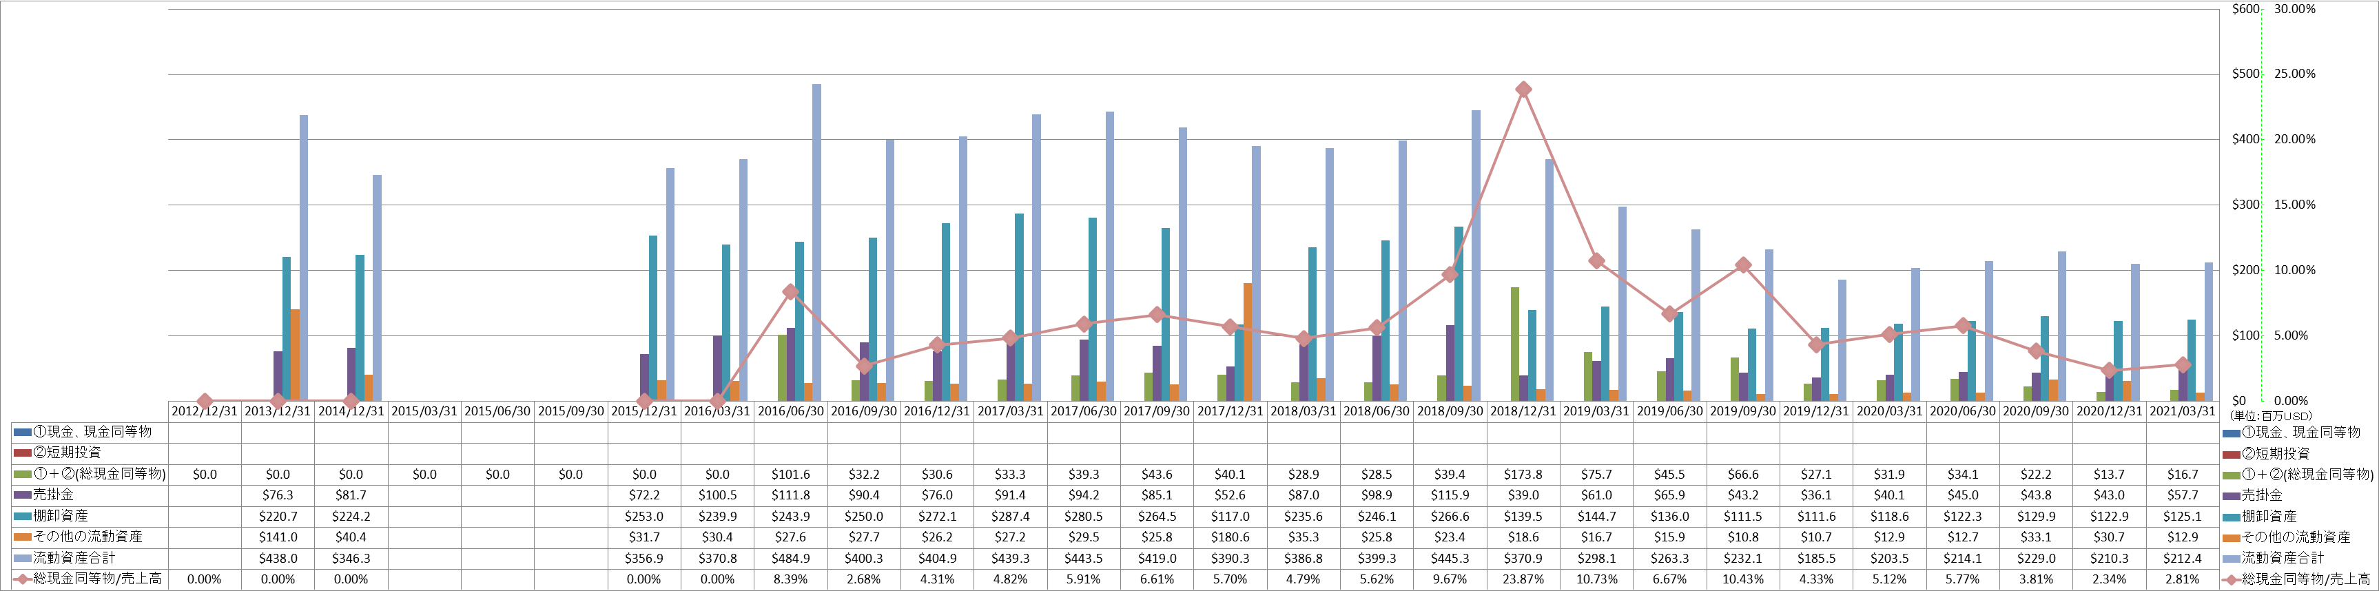
Task: Click the diamond marker at 2016/06/30 on the line
Action: coord(790,292)
